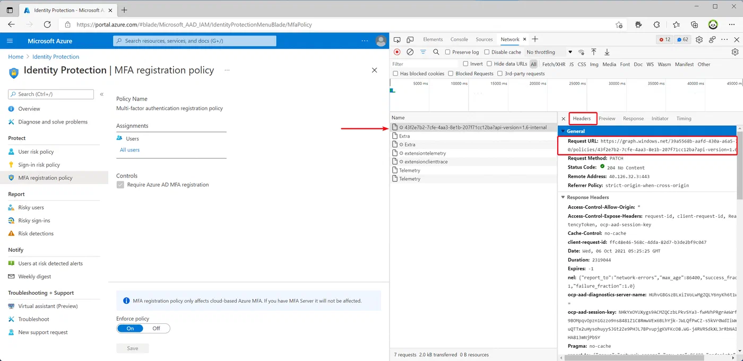743x361 pixels.
Task: Click the import HAR upload arrow
Action: coord(594,52)
